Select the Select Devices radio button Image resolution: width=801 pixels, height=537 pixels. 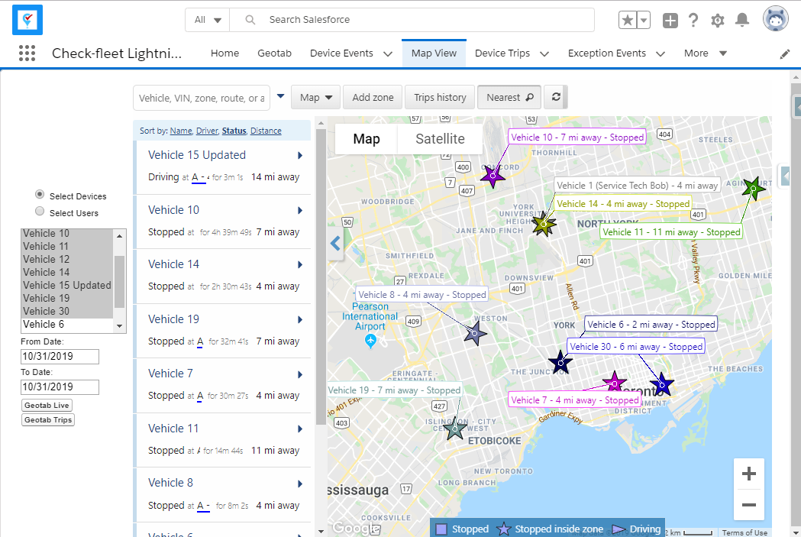click(40, 196)
